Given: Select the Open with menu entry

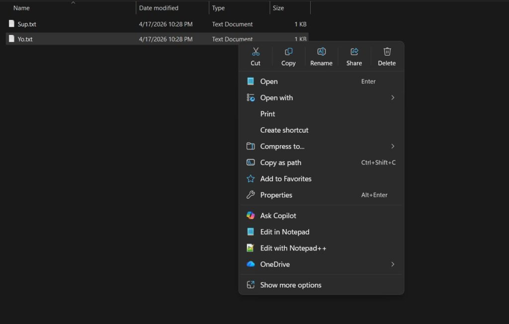Looking at the screenshot, I should point(322,98).
